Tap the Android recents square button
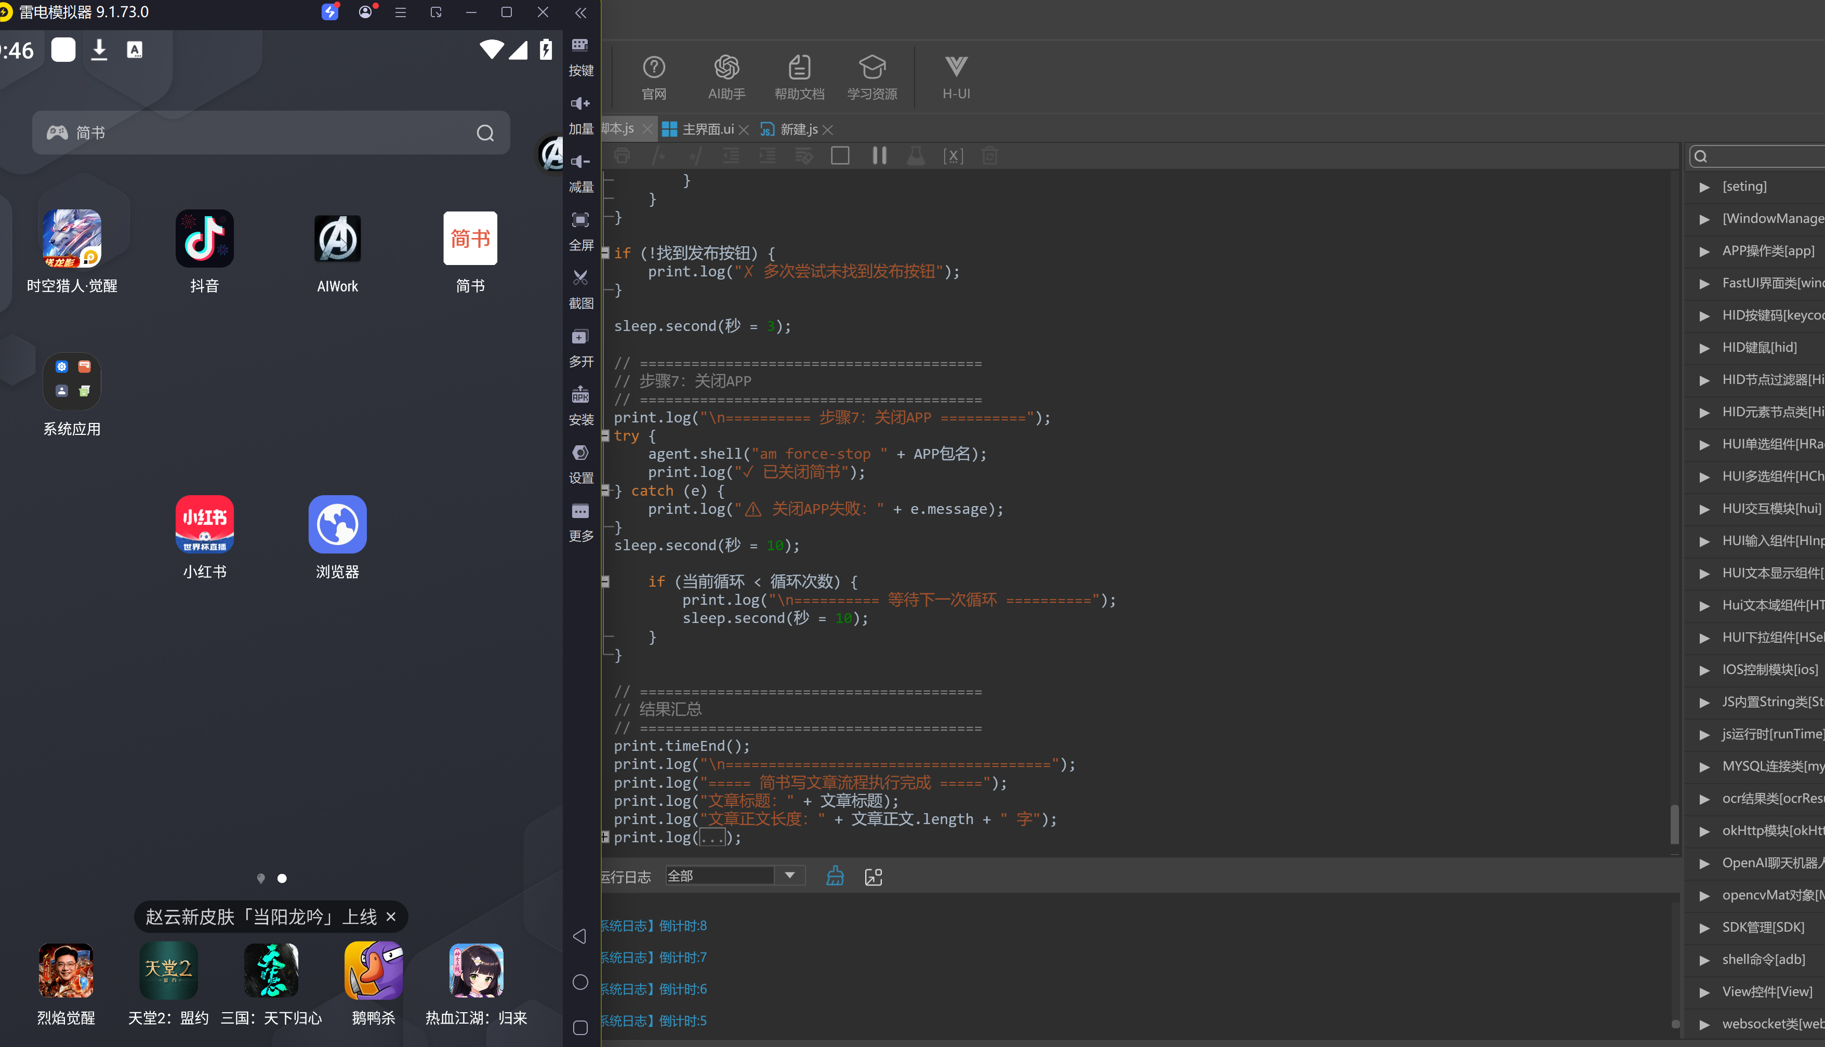 click(580, 1028)
